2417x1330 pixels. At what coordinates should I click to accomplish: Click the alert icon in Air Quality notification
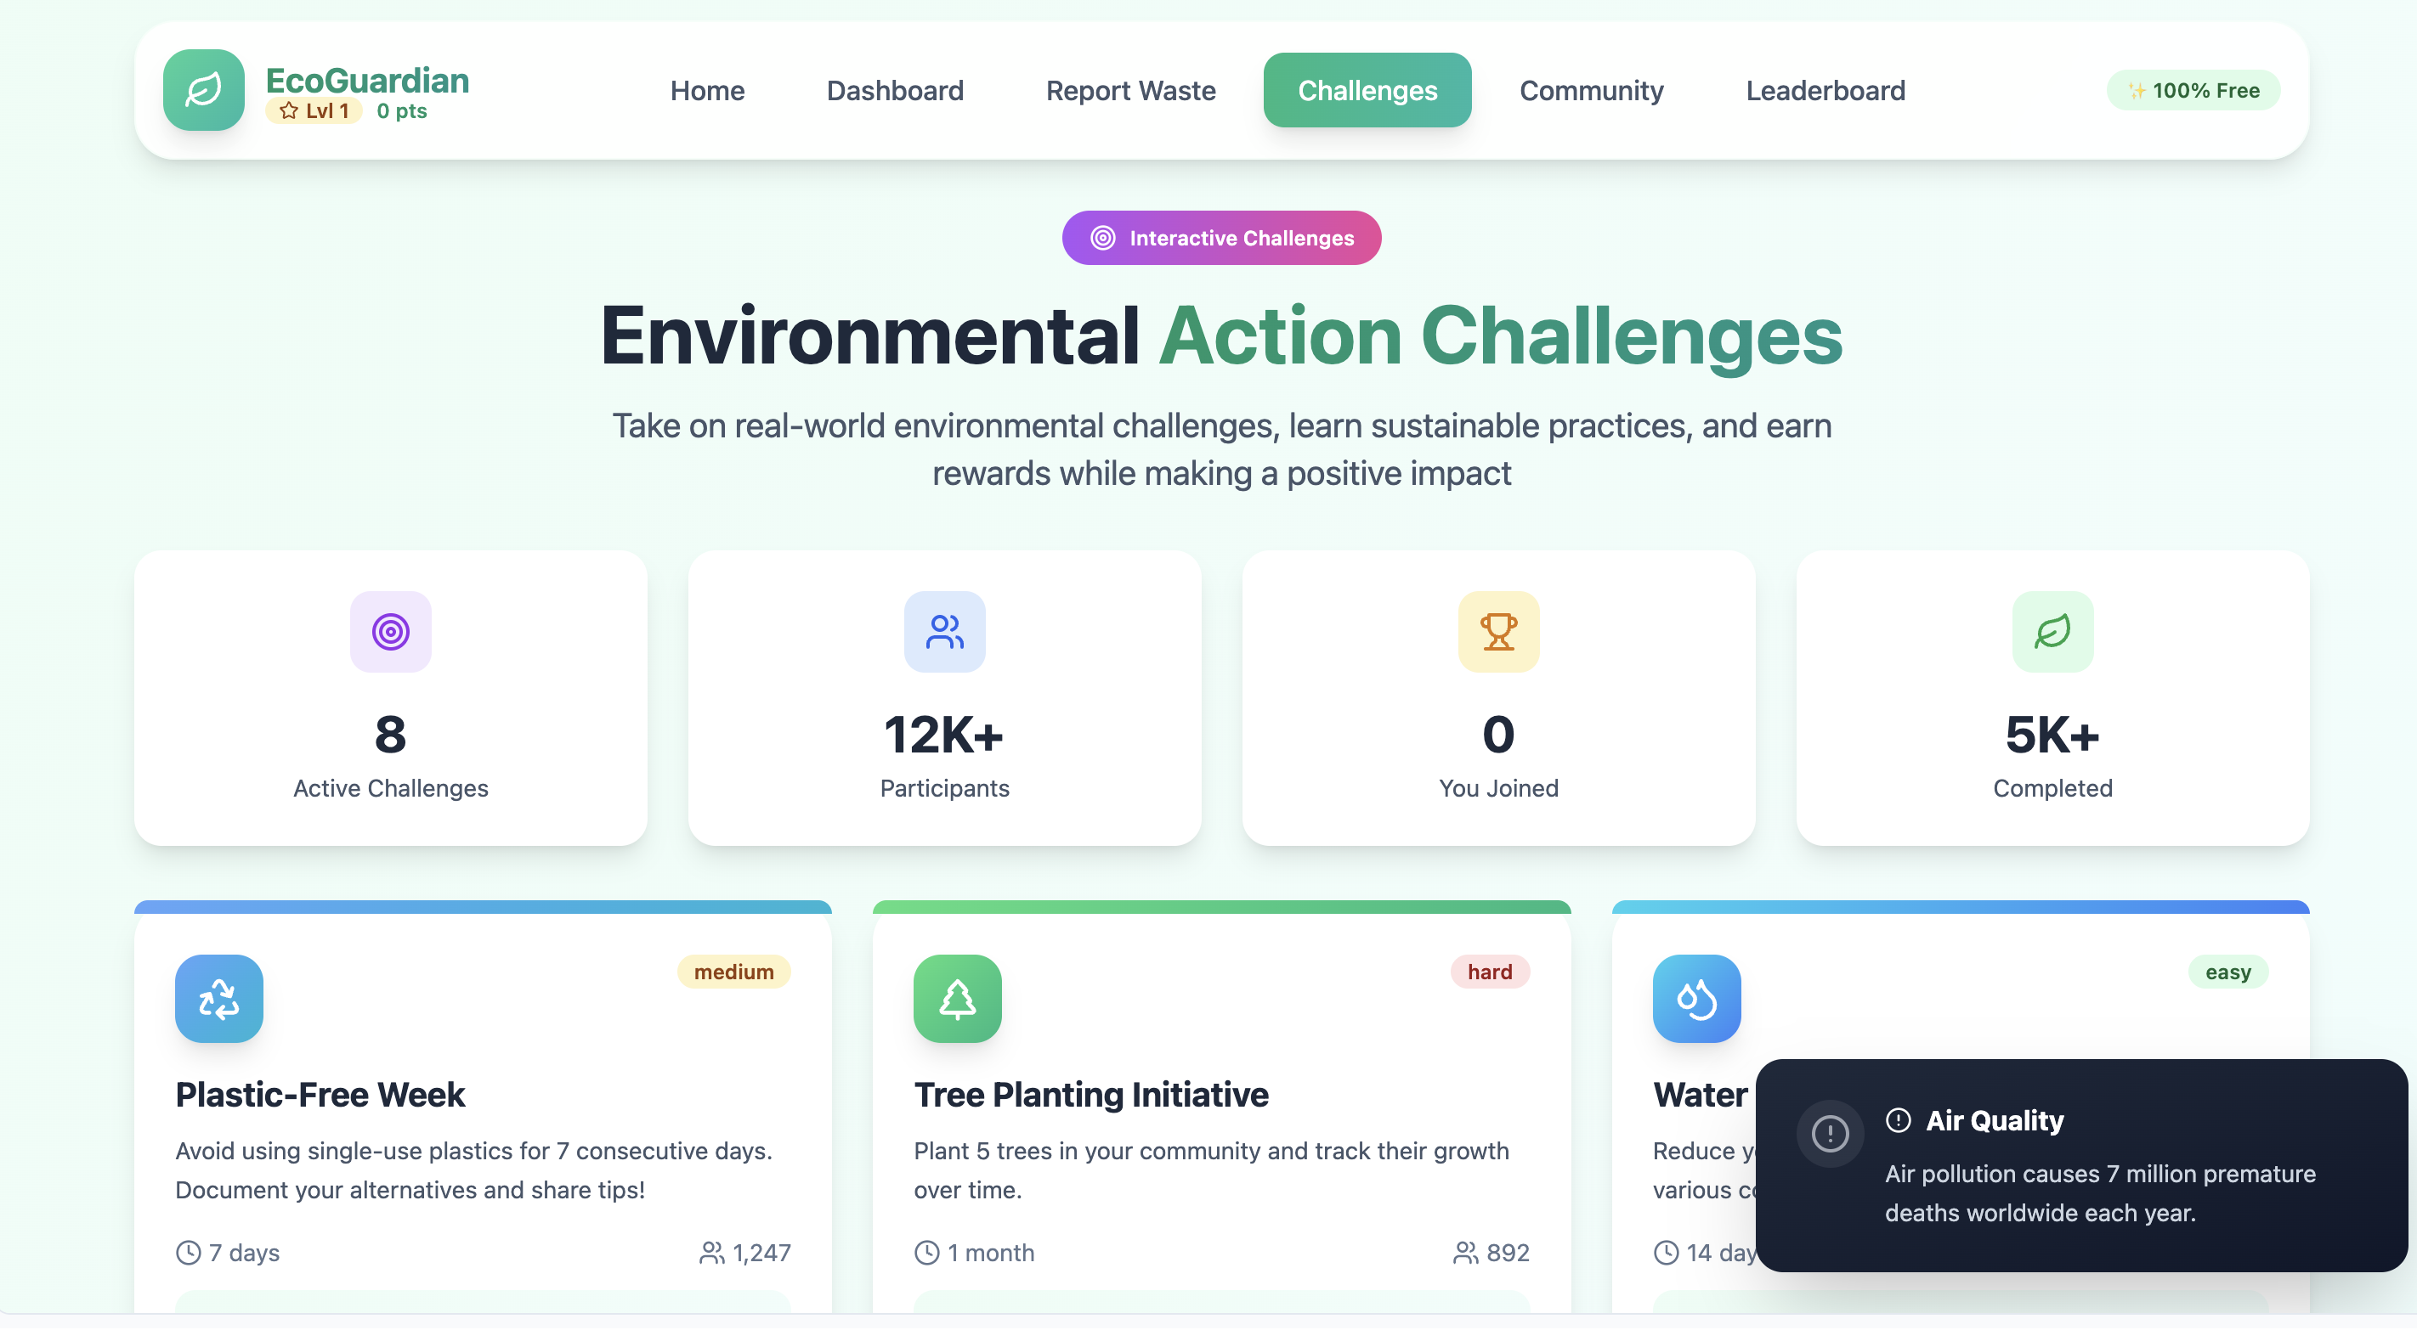[x=1830, y=1134]
